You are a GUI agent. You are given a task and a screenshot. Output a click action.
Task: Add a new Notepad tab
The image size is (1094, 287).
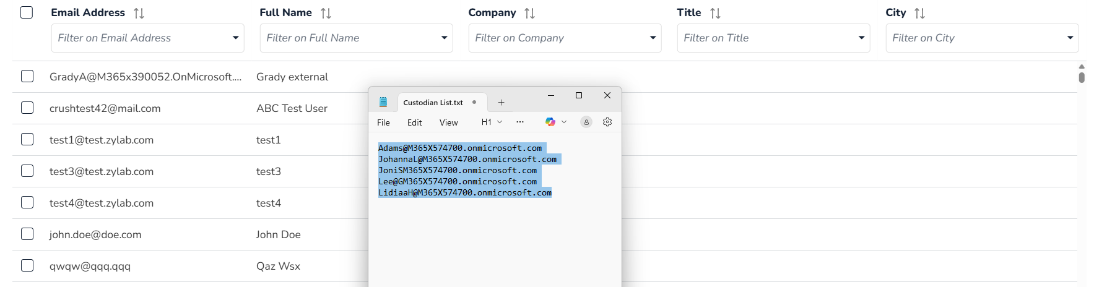tap(501, 103)
